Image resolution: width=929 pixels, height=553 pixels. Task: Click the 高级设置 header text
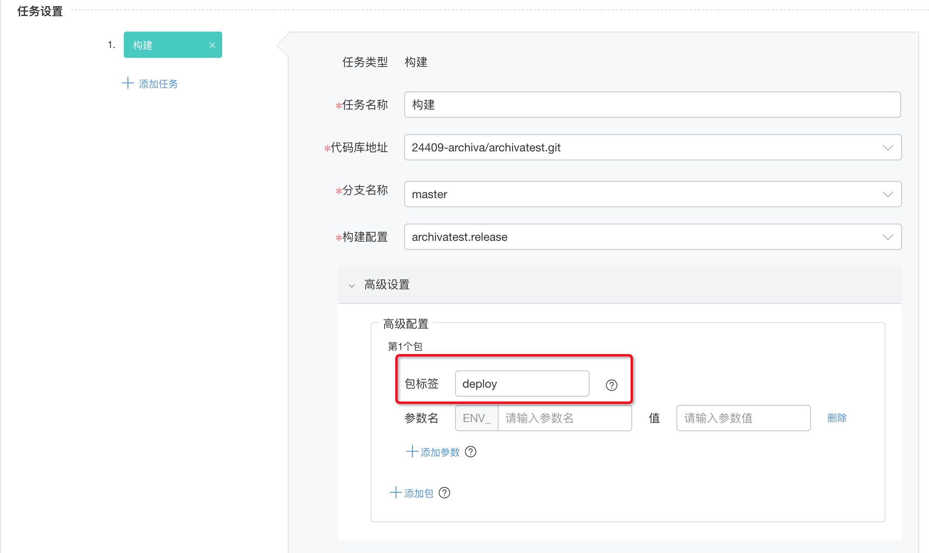387,285
